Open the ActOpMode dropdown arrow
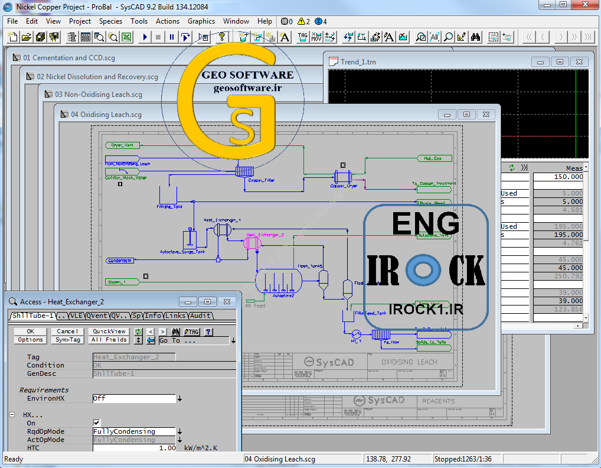Image resolution: width=601 pixels, height=468 pixels. pos(179,440)
